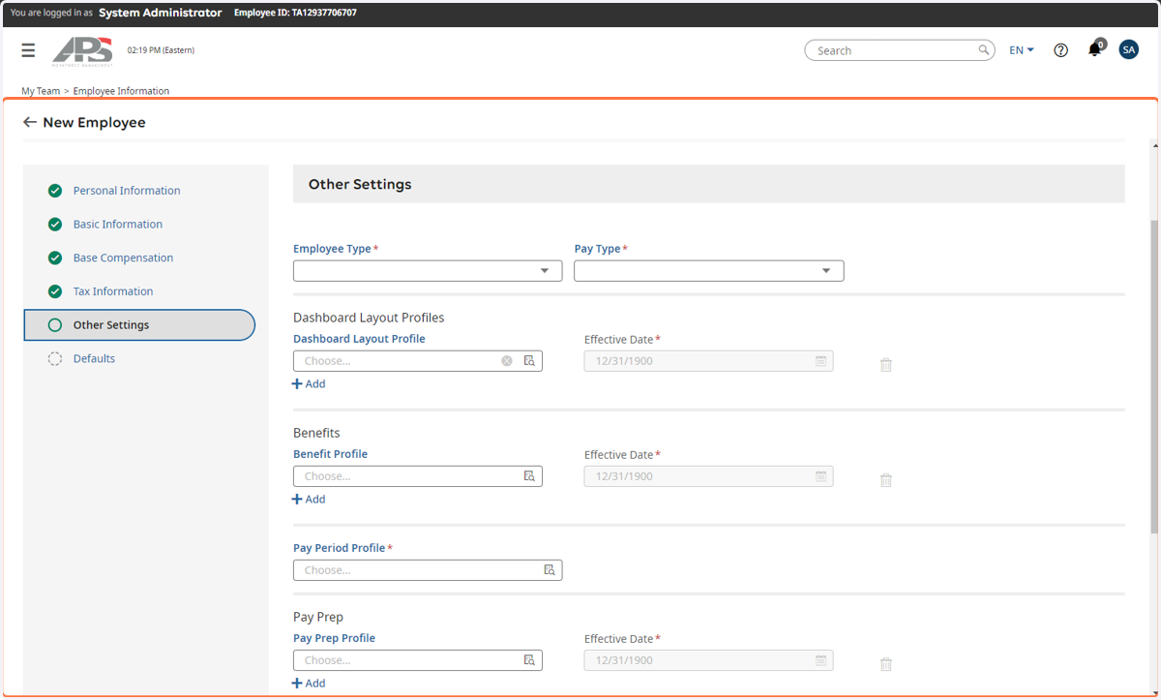
Task: Click the vertical page scrollbar
Action: point(1154,376)
